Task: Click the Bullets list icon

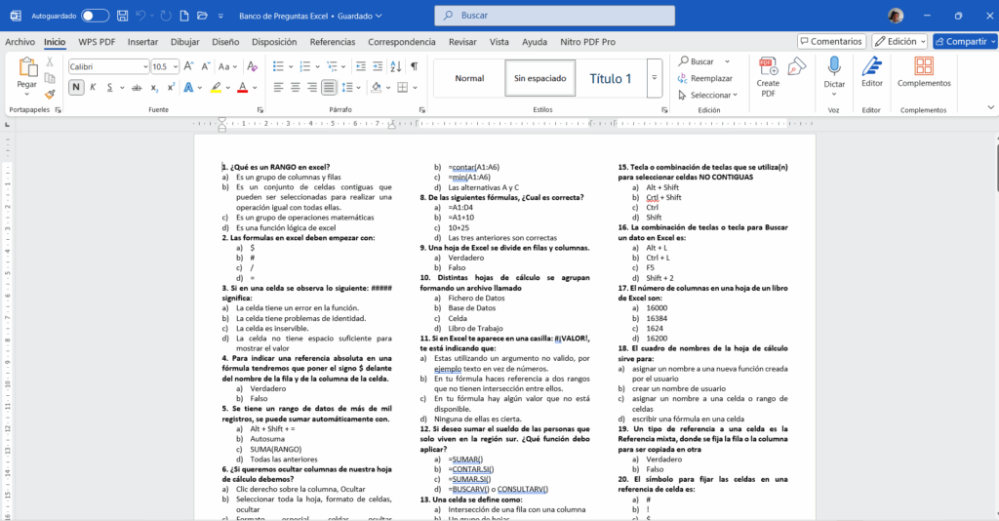Action: tap(278, 66)
